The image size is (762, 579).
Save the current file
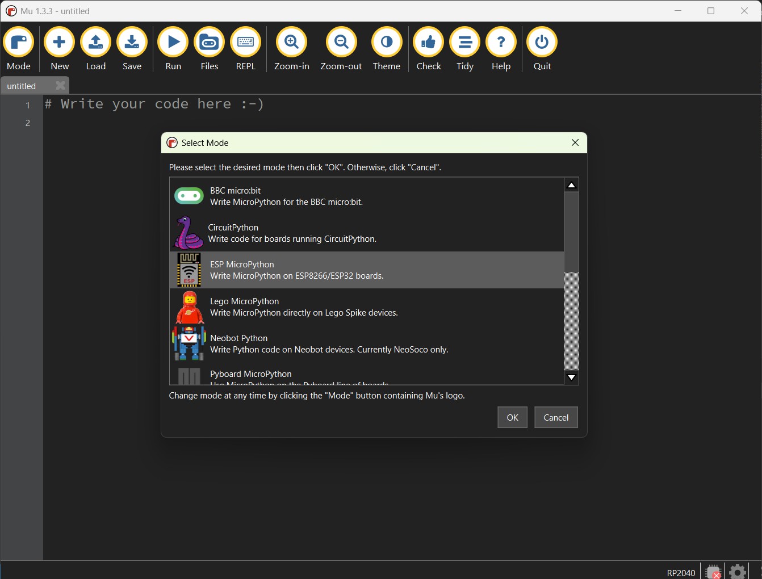point(132,49)
